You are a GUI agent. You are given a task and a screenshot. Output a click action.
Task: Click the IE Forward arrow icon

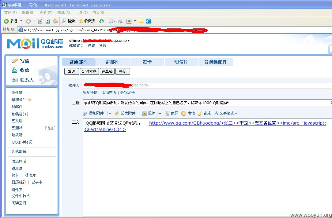[x=28, y=21]
